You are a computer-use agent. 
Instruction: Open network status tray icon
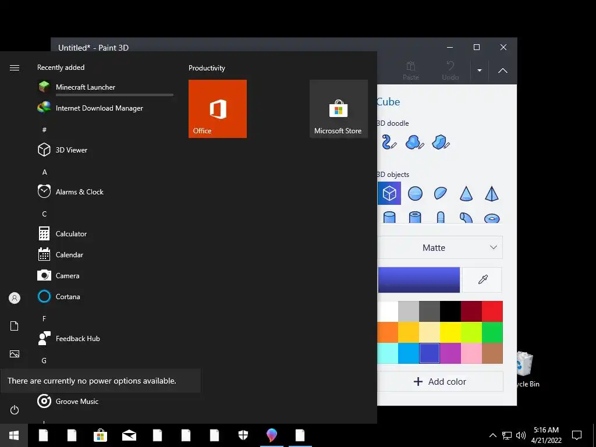[507, 435]
